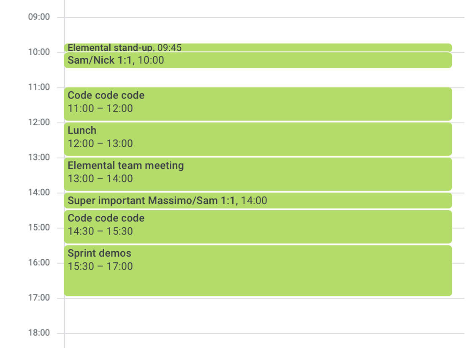This screenshot has height=348, width=467.
Task: Click the 14:00 time label
Action: [x=39, y=193]
